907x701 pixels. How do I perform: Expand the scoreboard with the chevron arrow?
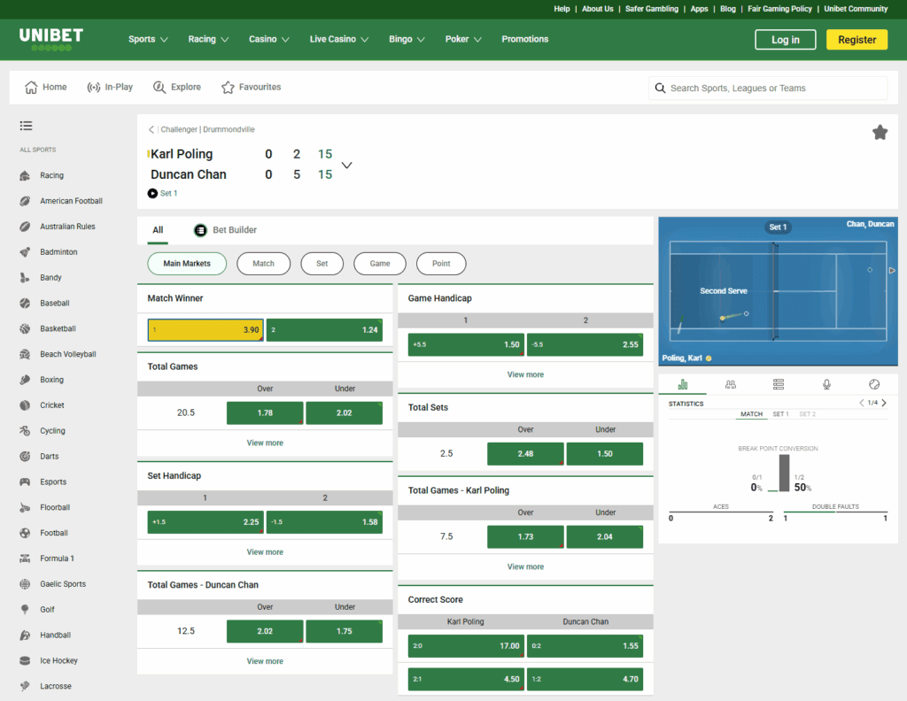(346, 164)
